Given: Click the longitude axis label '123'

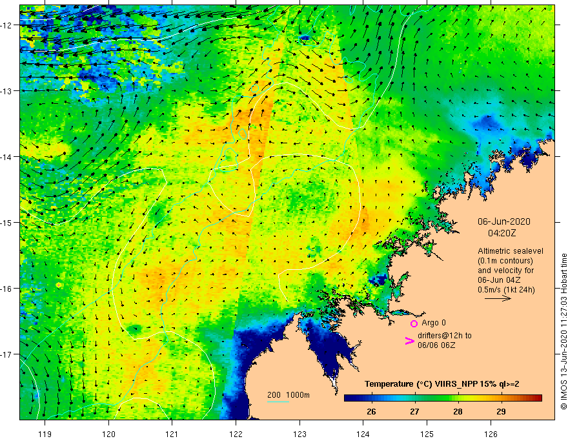Looking at the screenshot, I should [x=299, y=434].
